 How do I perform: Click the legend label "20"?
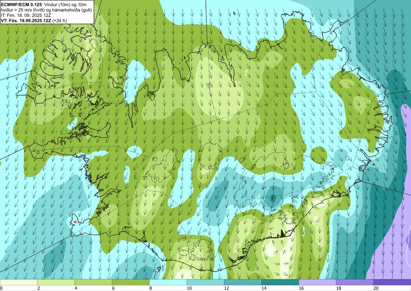[376, 289]
